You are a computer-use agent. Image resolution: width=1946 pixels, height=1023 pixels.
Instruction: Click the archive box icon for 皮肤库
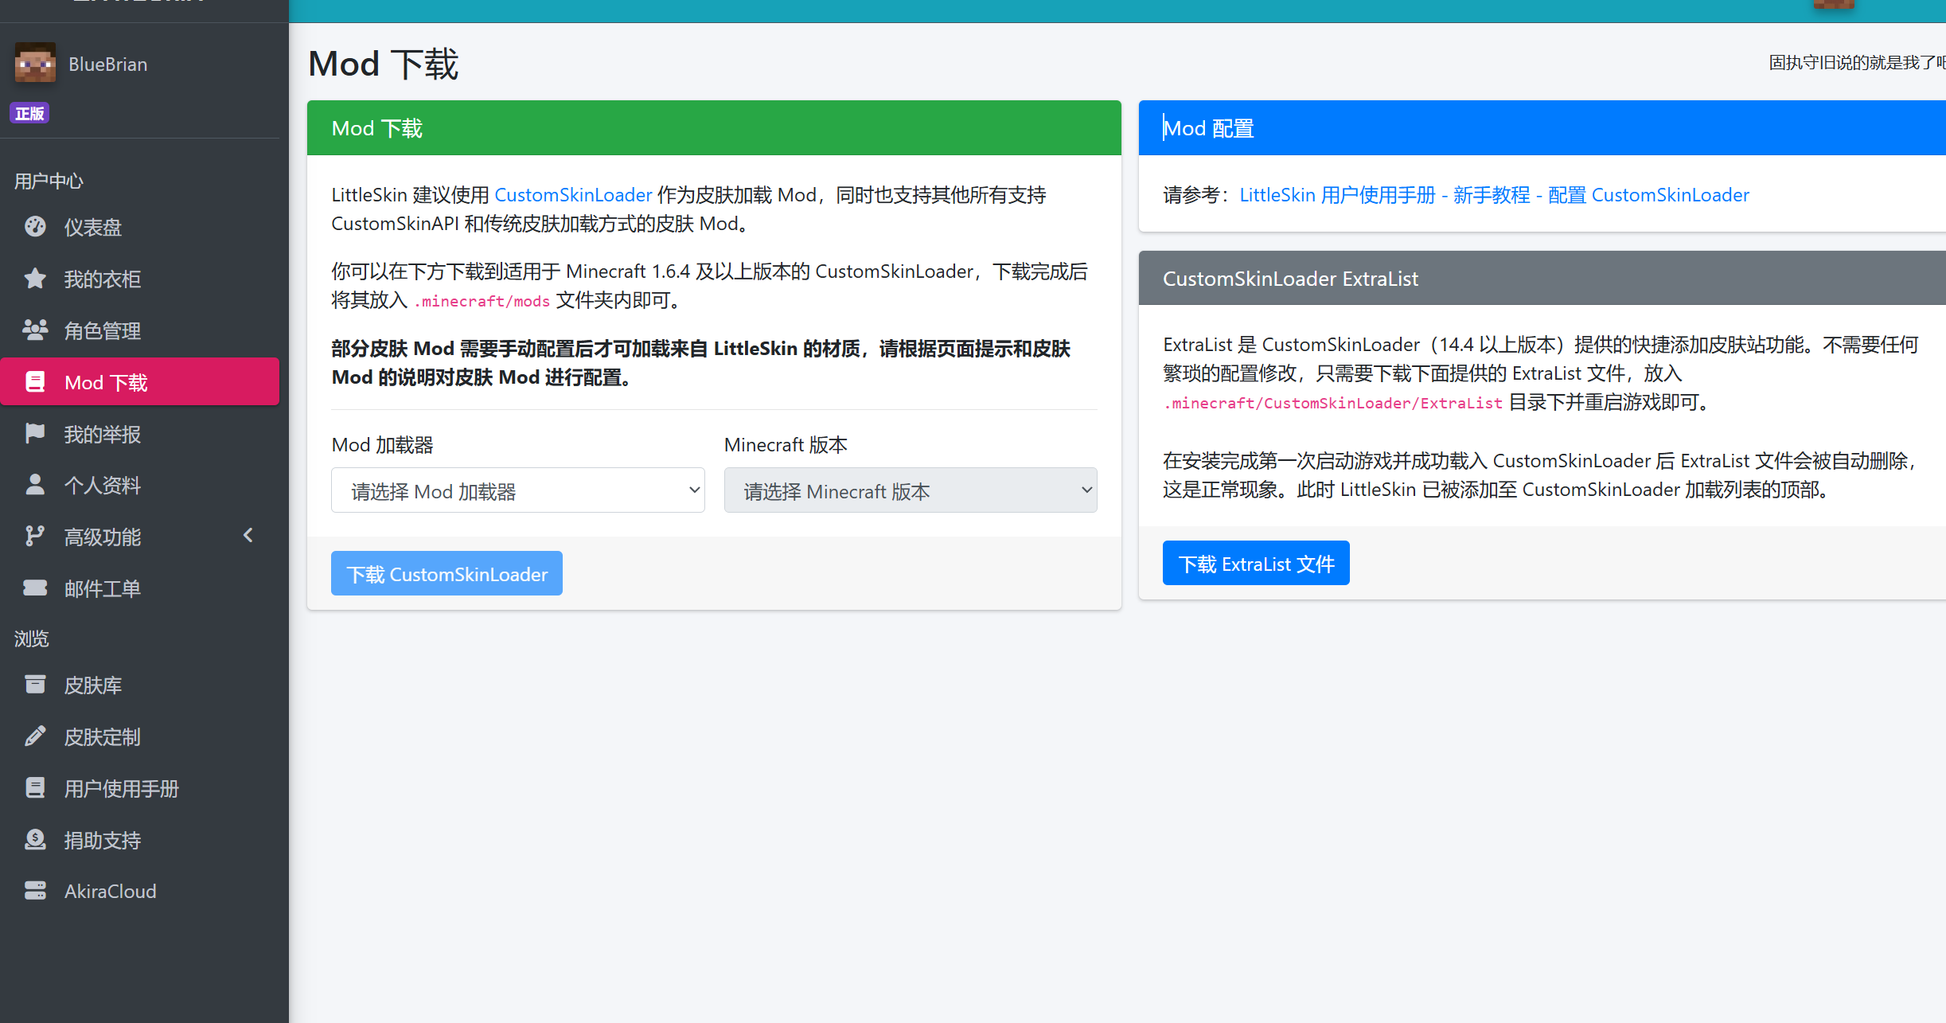click(x=35, y=685)
